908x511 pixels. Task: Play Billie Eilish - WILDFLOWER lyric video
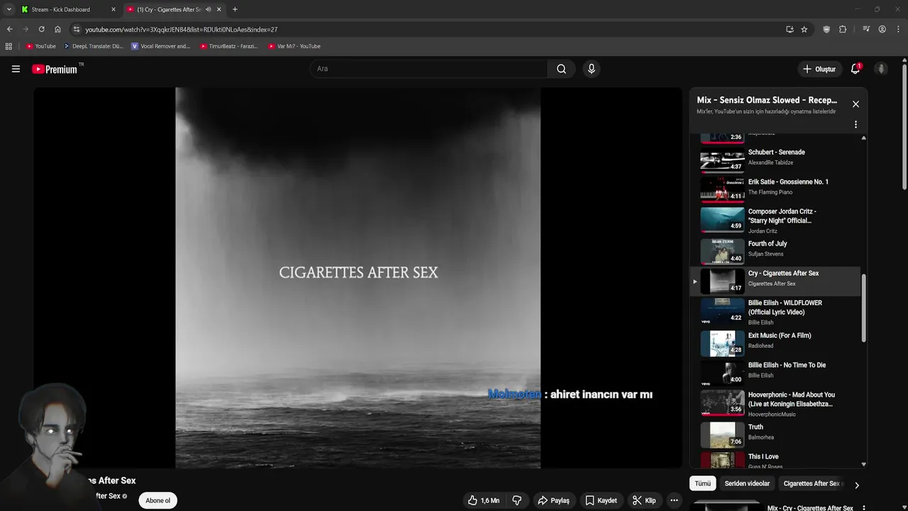[x=775, y=312]
